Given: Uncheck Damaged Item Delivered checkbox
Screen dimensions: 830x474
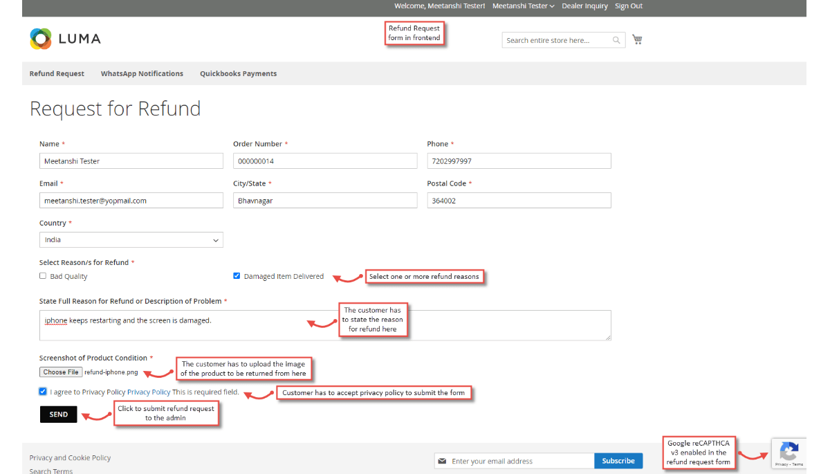Looking at the screenshot, I should click(237, 276).
